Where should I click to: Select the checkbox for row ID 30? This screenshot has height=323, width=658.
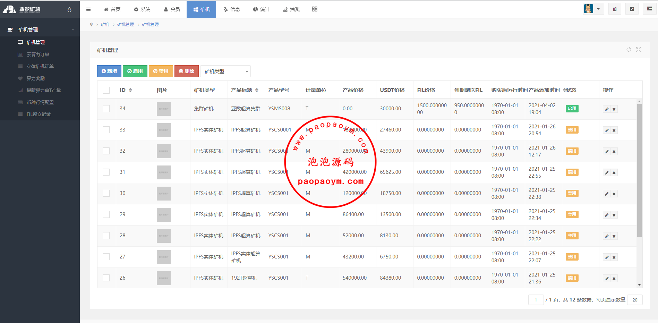pyautogui.click(x=106, y=193)
